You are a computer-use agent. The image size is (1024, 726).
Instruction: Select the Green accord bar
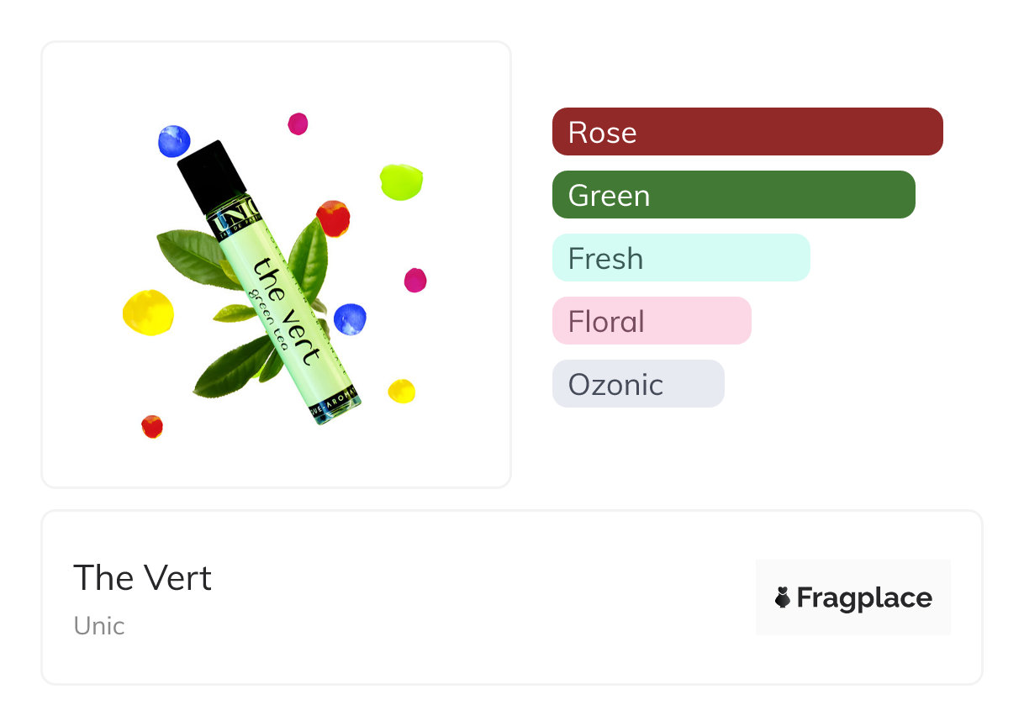click(733, 195)
